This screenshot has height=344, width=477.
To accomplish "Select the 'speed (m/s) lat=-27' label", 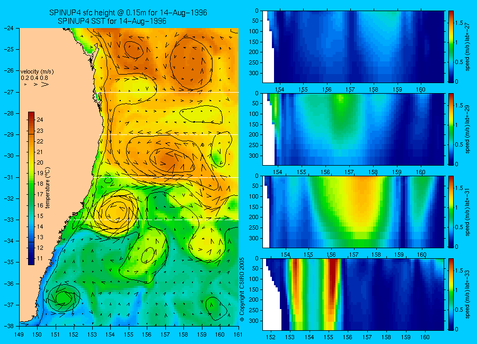I will [x=468, y=47].
